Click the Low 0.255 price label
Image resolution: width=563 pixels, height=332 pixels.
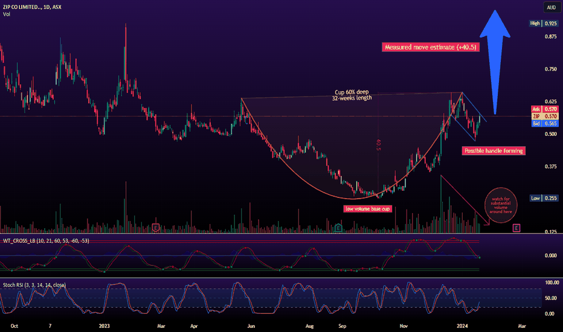pyautogui.click(x=544, y=198)
